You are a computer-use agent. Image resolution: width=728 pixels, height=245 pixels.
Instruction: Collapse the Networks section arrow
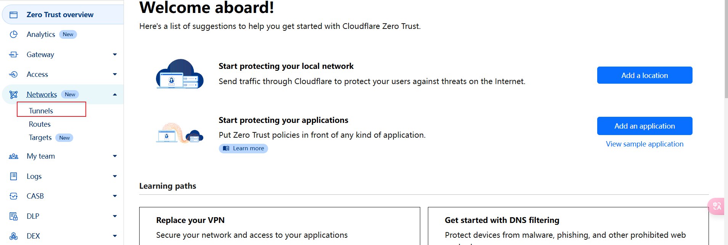click(x=115, y=94)
